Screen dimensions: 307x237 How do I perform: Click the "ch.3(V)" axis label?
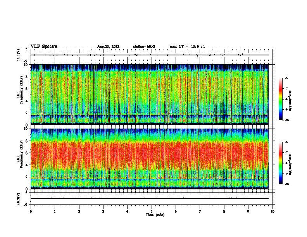coord(19,199)
